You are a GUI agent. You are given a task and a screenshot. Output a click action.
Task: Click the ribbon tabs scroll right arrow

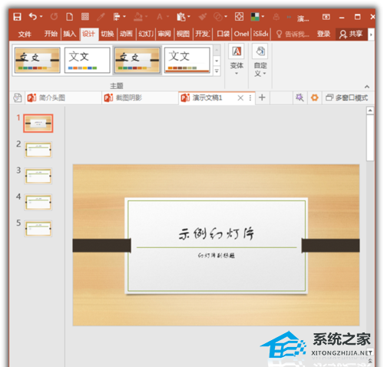[371, 34]
